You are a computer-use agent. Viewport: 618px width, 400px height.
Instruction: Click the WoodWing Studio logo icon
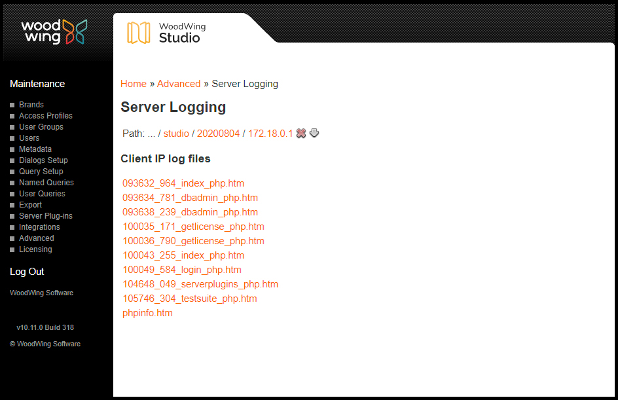click(x=138, y=32)
